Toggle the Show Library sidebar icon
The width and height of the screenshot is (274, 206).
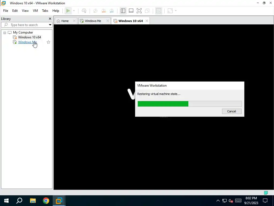pos(123,11)
